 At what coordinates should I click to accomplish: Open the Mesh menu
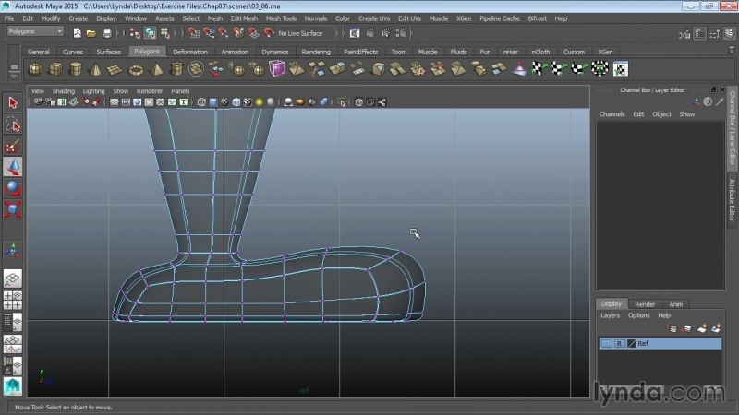click(x=215, y=18)
